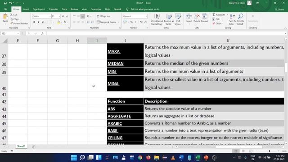Open Format as Table gallery
The height and width of the screenshot is (162, 288).
coord(169,19)
